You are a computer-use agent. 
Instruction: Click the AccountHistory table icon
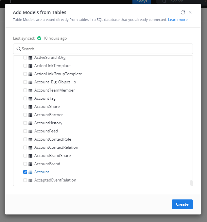pos(30,123)
